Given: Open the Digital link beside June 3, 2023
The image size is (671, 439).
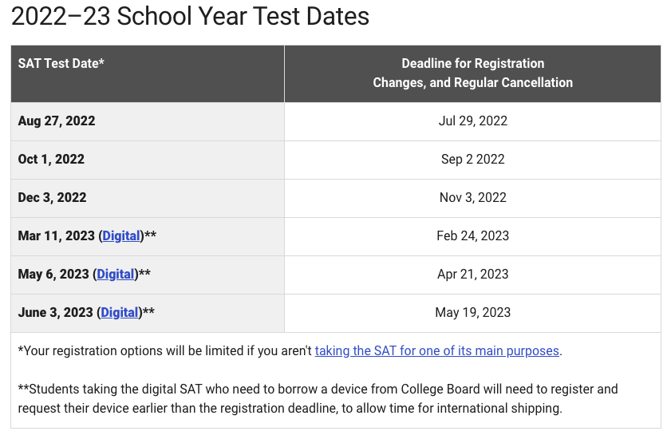Looking at the screenshot, I should click(119, 313).
